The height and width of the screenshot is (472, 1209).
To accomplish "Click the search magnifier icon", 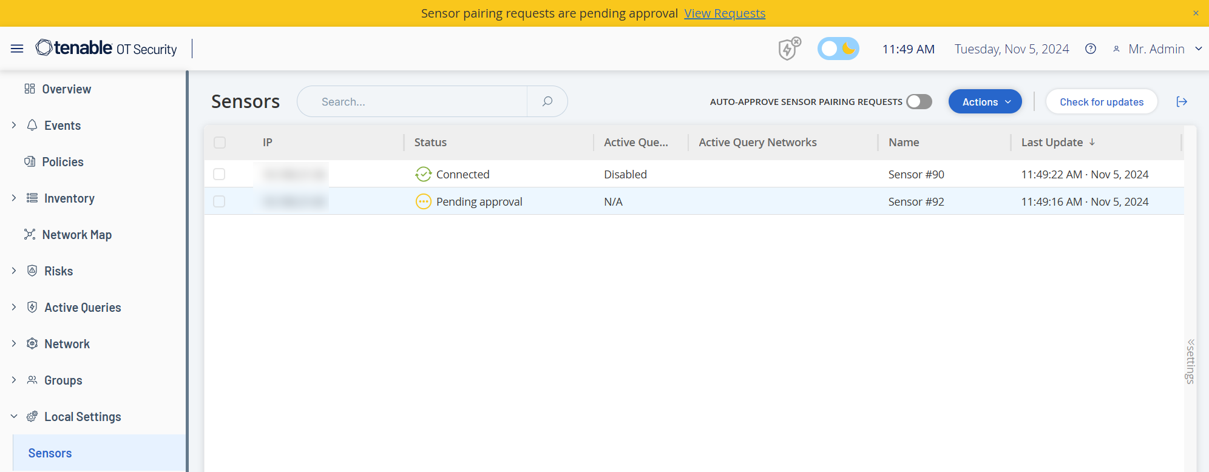I will click(x=547, y=101).
